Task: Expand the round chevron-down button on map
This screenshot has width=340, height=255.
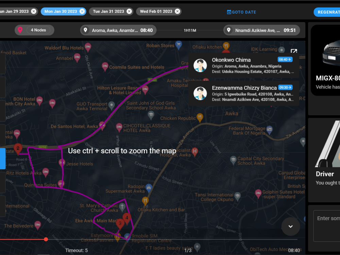Action: 291,226
